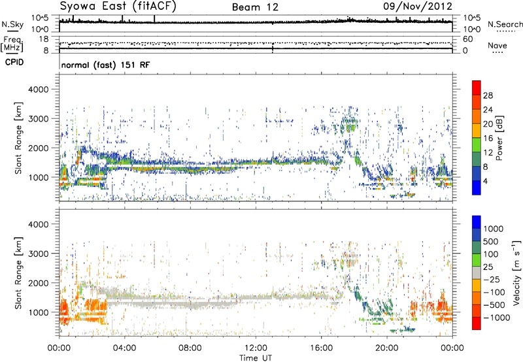The width and height of the screenshot is (523, 362).
Task: Click the frequency axis '18' label
Action: click(x=43, y=39)
